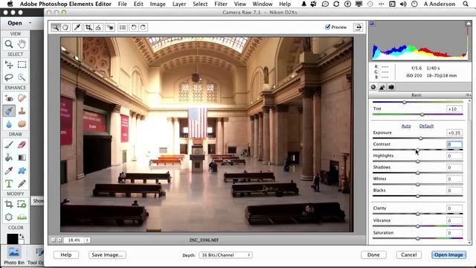
Task: Select the Recompose tool
Action: [x=22, y=204]
